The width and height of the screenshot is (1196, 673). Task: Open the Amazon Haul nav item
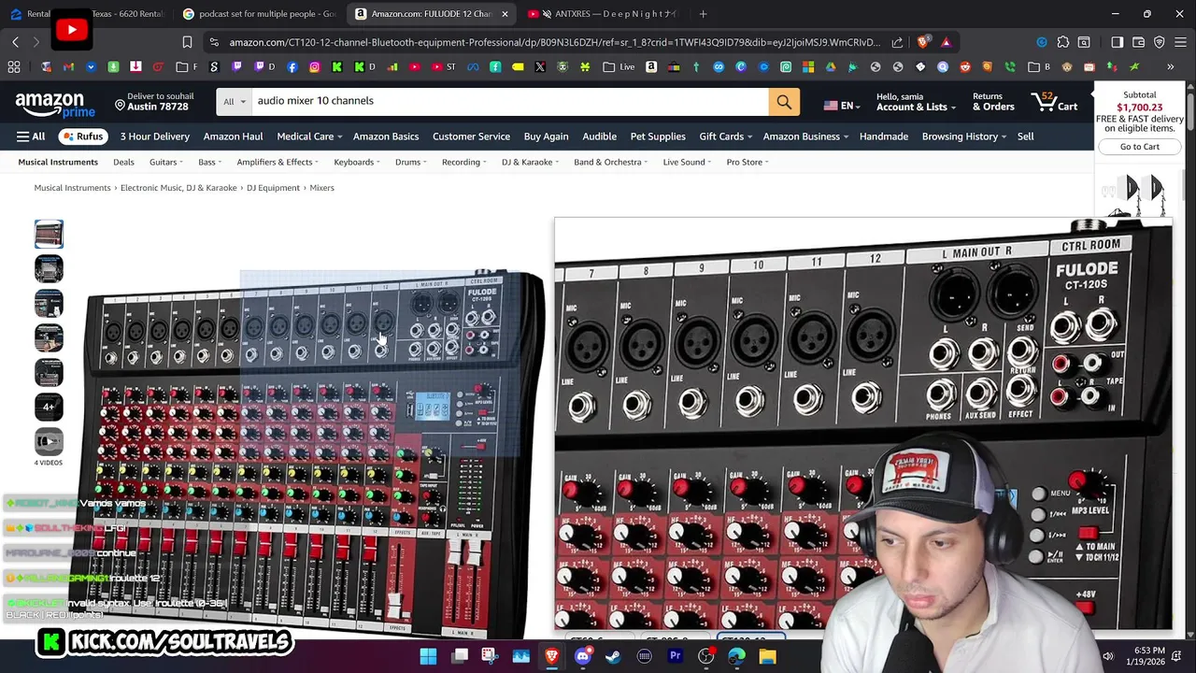233,136
